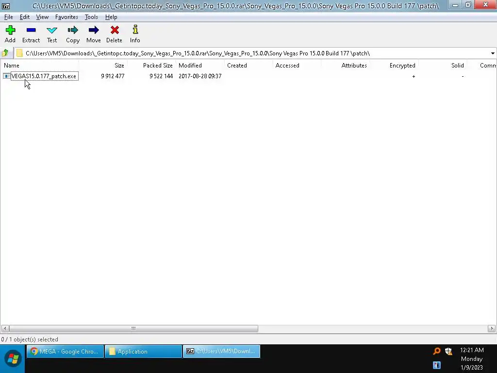
Task: Click the modified date 2017-08-28 09:37
Action: click(x=200, y=76)
